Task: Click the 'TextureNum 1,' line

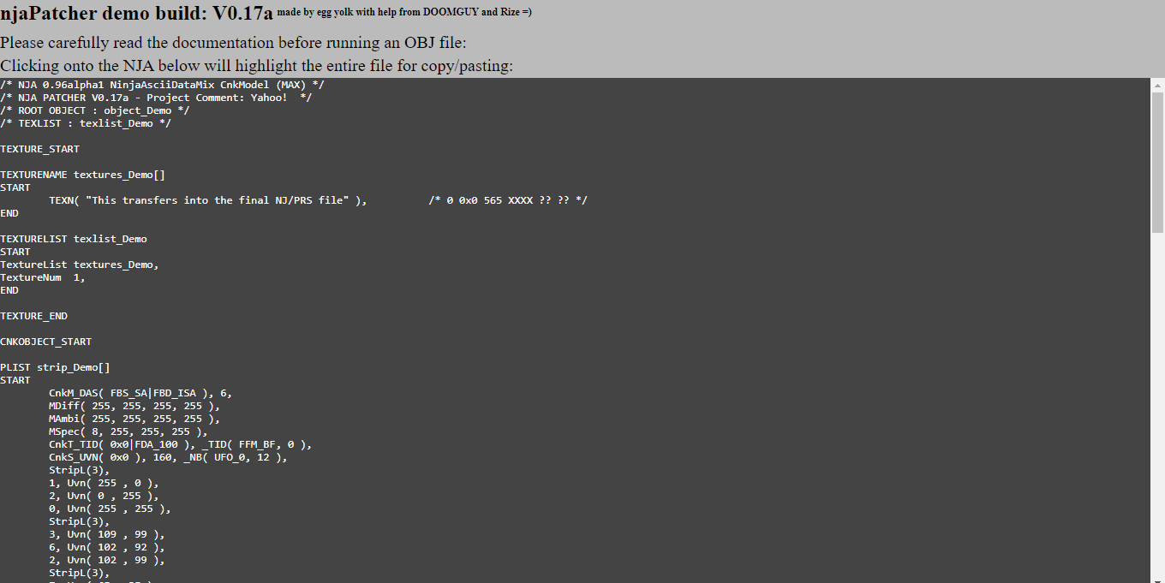Action: pyautogui.click(x=43, y=277)
